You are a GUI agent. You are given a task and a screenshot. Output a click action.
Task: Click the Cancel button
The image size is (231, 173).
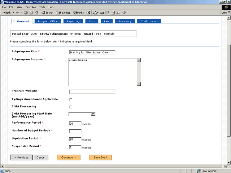41,158
